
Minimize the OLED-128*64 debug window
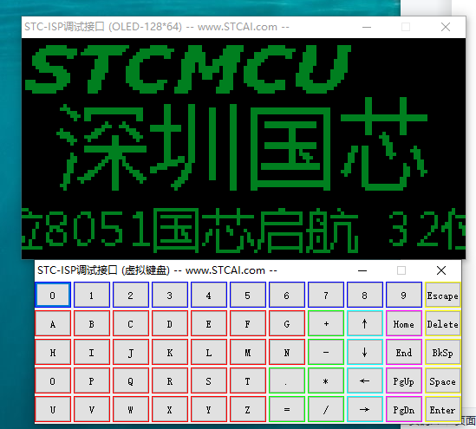(x=367, y=27)
